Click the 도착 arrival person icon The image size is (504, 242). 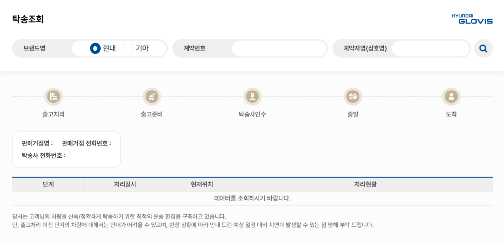[x=451, y=96]
